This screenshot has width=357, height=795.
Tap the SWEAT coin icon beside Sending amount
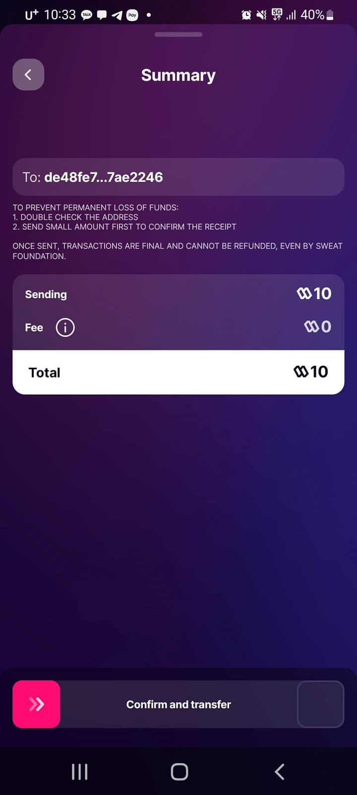tap(304, 293)
